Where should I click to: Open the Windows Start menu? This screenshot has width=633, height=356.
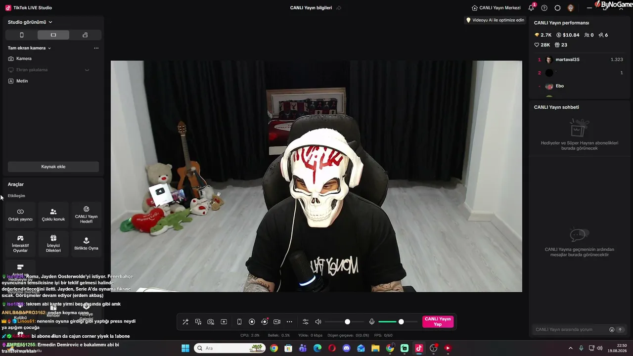click(x=185, y=348)
